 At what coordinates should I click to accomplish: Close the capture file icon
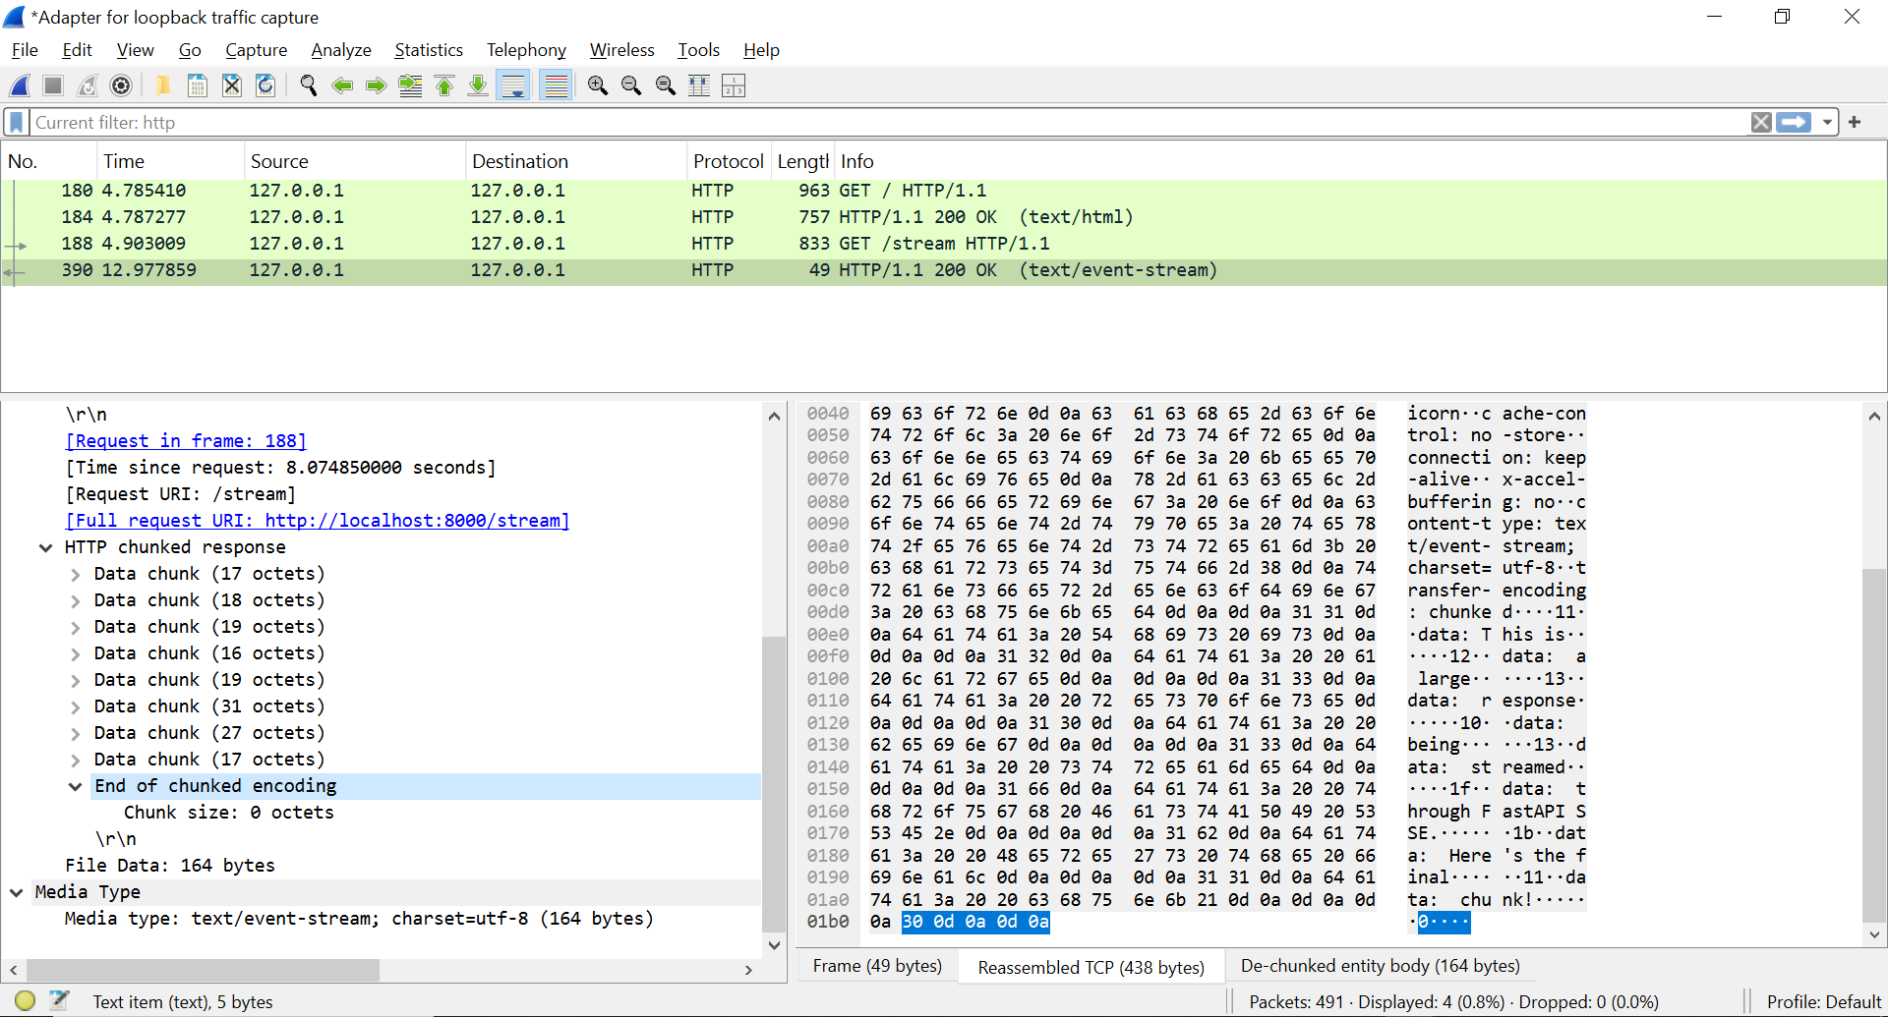click(232, 86)
